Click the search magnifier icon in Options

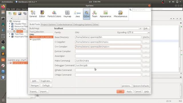click(130, 10)
